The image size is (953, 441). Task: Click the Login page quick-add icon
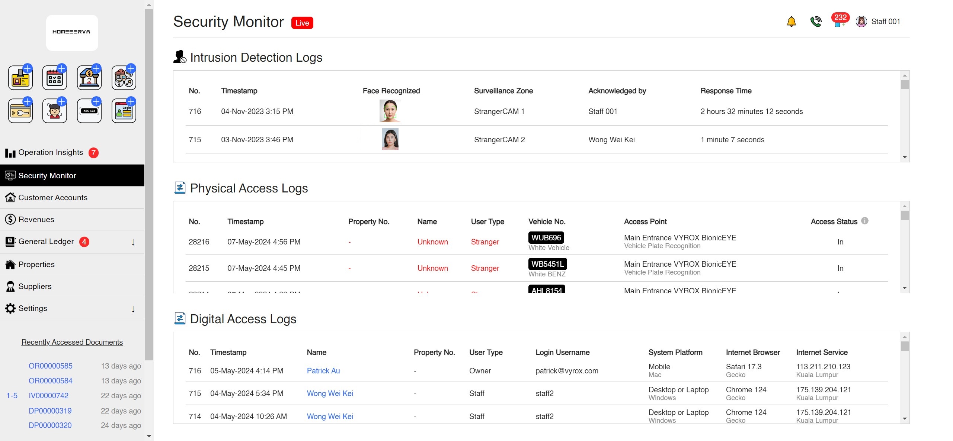coord(124,110)
